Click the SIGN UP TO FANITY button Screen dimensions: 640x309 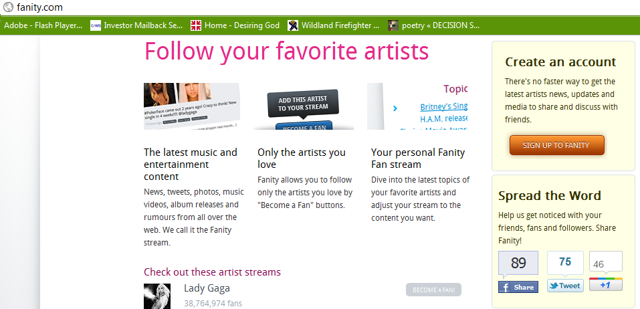(x=556, y=145)
